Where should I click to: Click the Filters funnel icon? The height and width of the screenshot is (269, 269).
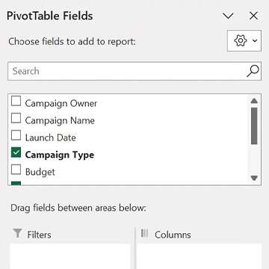(18, 234)
